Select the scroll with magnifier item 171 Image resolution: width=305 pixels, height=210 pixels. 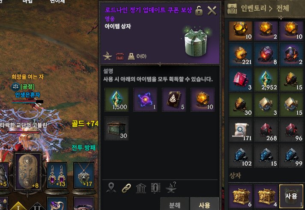tap(240, 130)
